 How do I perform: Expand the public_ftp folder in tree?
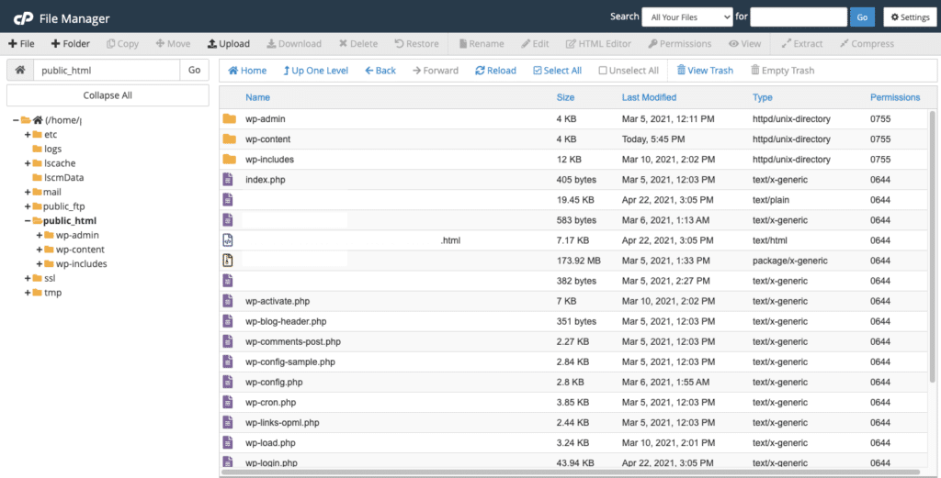click(28, 206)
